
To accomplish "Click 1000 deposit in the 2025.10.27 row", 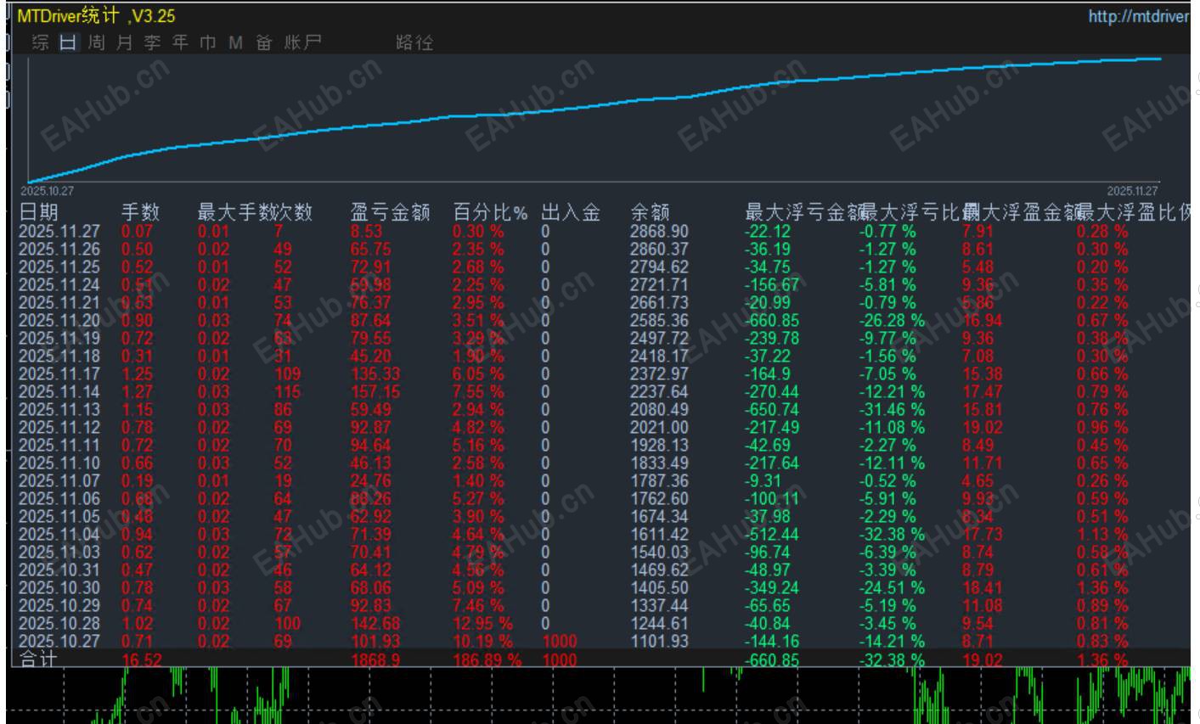I will tap(559, 642).
